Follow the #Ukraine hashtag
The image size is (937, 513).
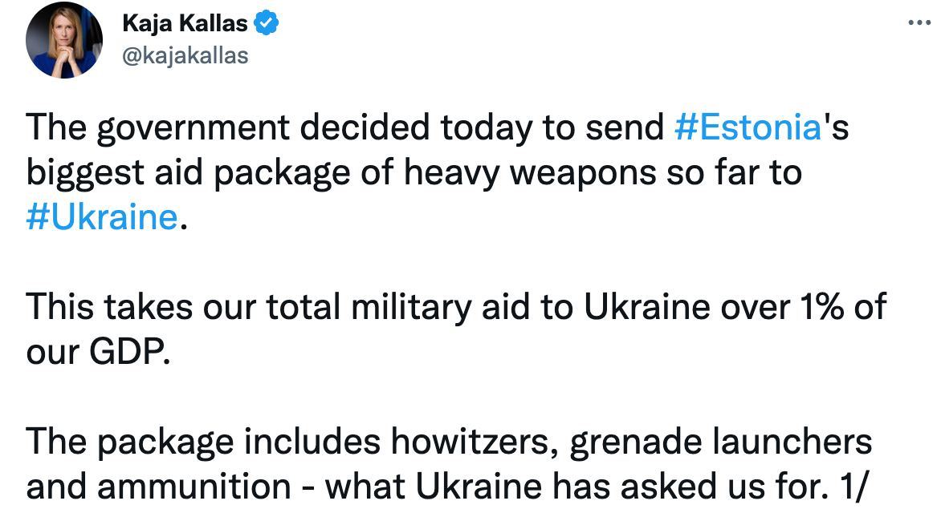[102, 217]
